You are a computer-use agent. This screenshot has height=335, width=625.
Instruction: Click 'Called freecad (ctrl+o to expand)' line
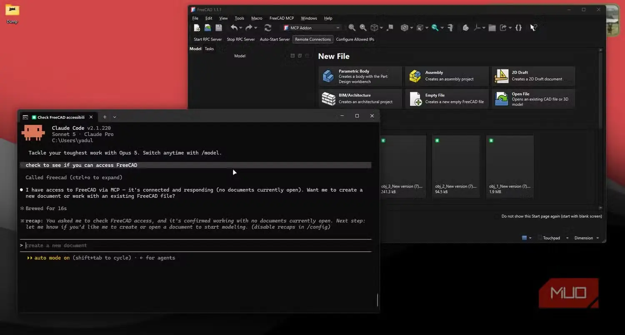point(74,178)
